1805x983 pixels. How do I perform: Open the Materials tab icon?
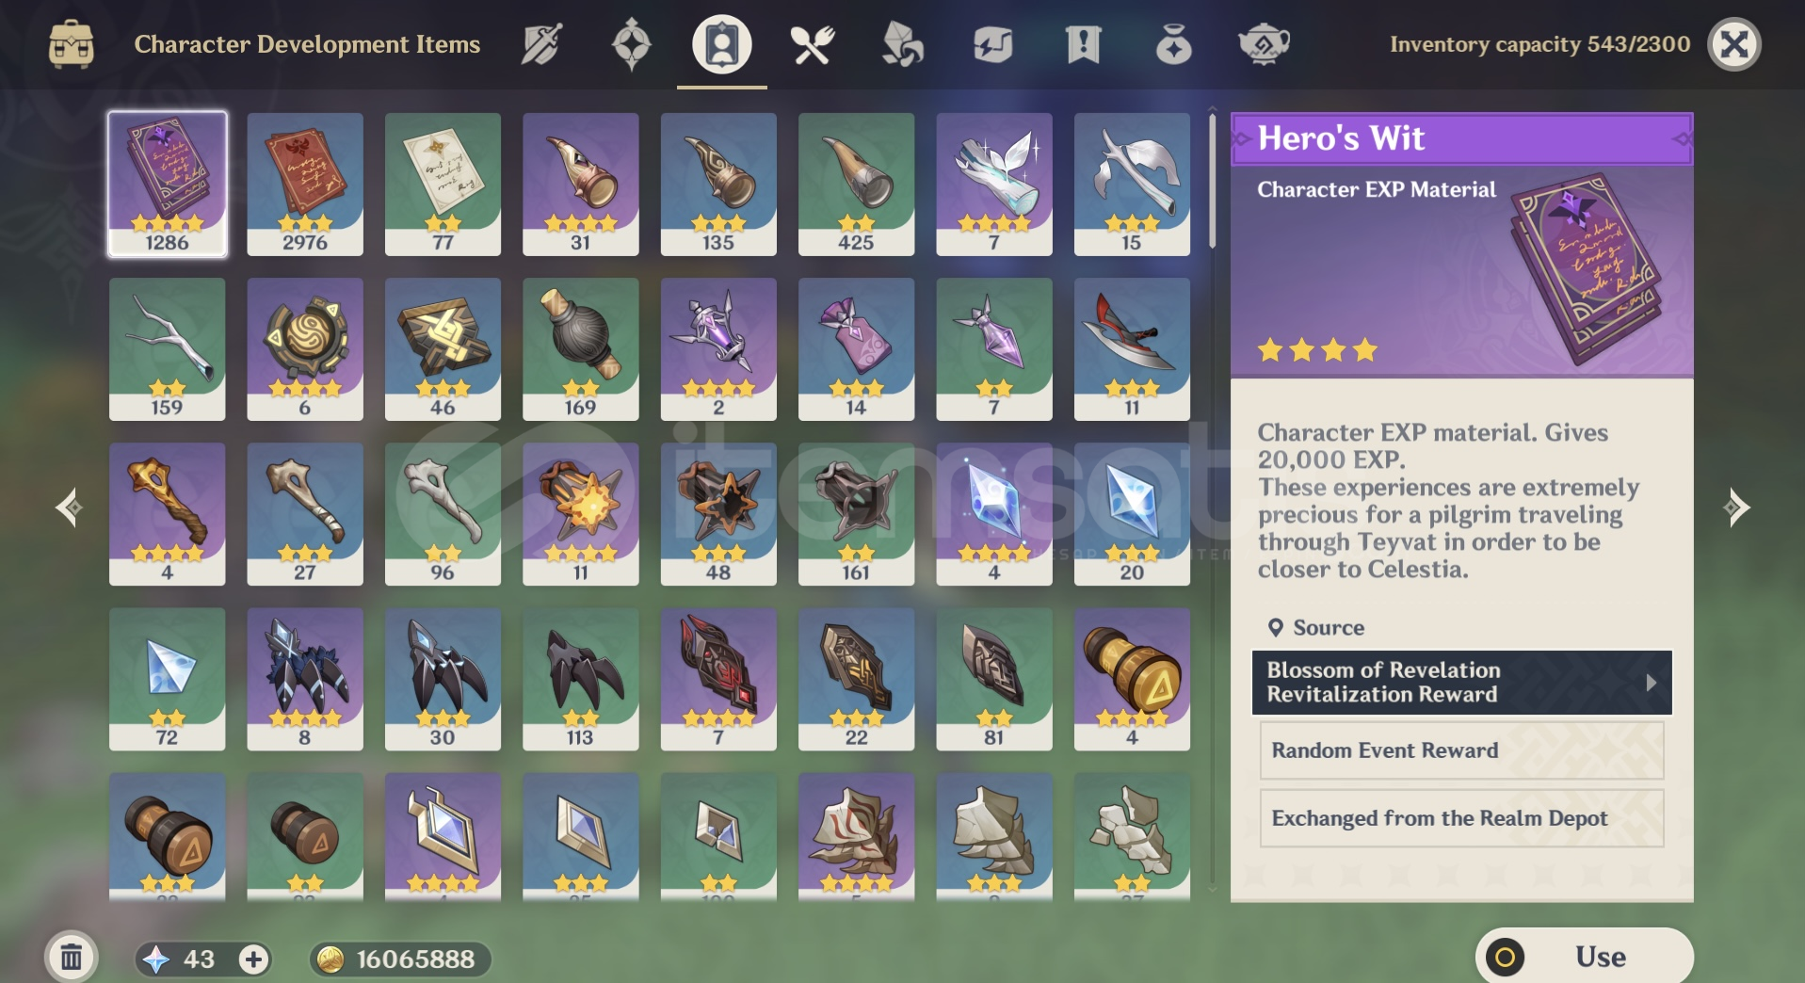(x=902, y=44)
